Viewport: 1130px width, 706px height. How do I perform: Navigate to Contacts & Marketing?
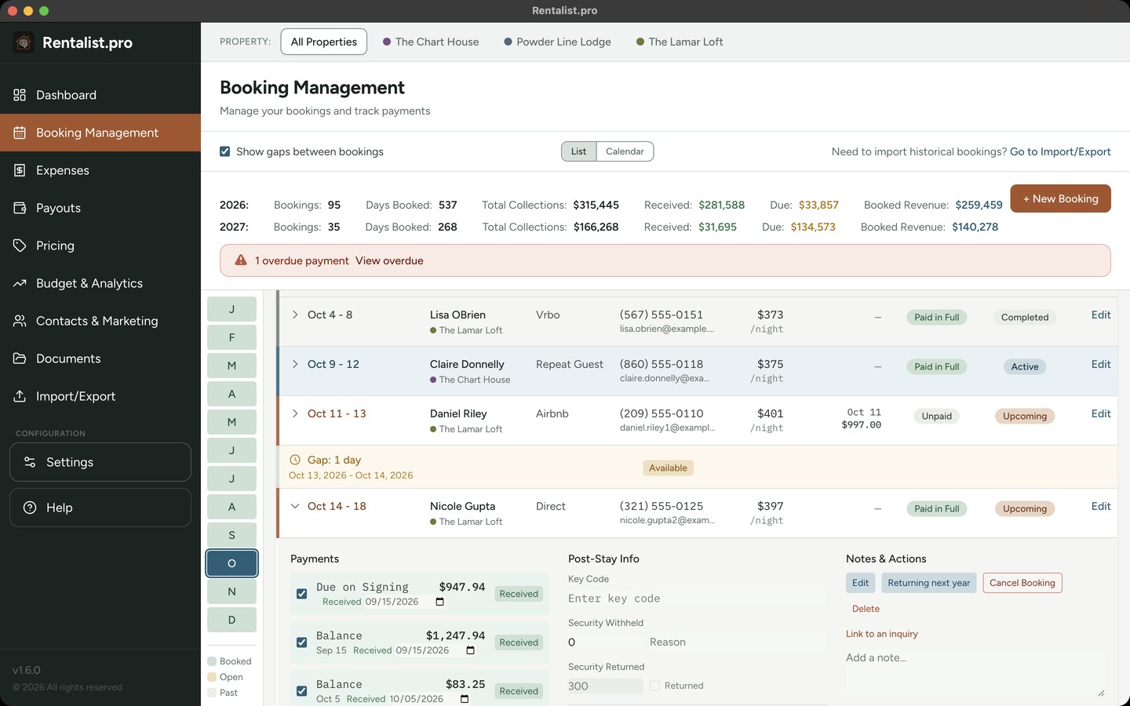pyautogui.click(x=100, y=321)
